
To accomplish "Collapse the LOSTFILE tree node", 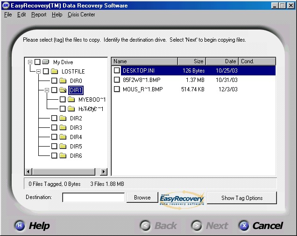I will tap(39, 71).
